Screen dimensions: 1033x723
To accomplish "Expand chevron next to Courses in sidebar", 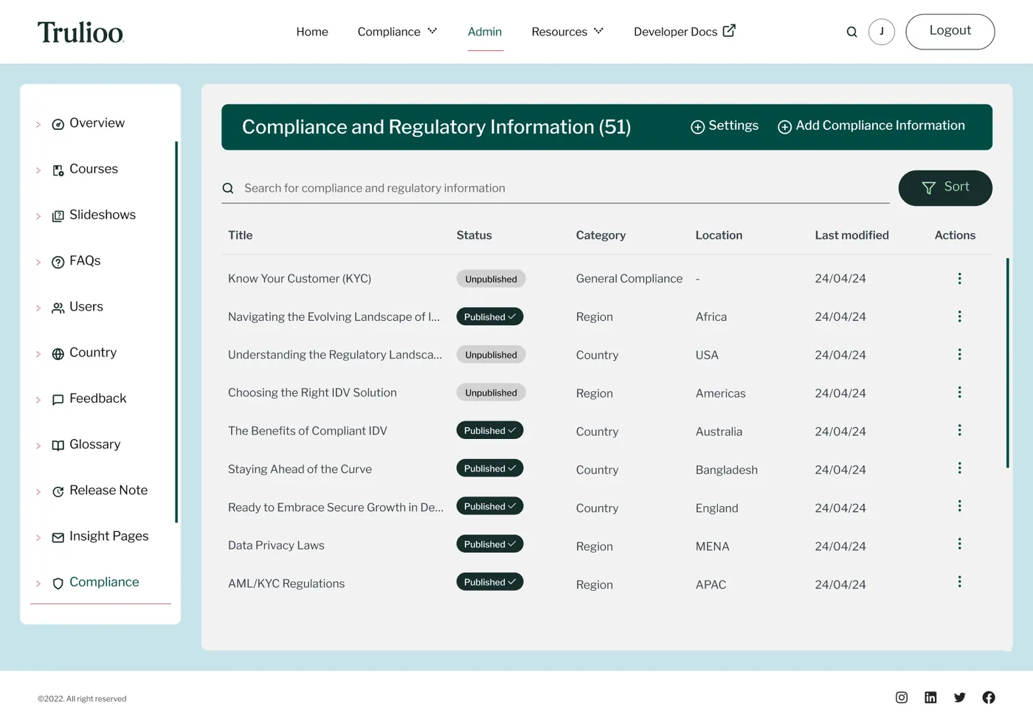I will pos(38,170).
